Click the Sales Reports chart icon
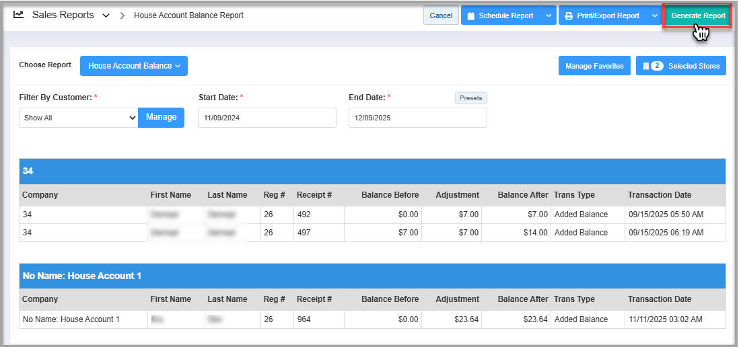The width and height of the screenshot is (739, 347). (19, 15)
